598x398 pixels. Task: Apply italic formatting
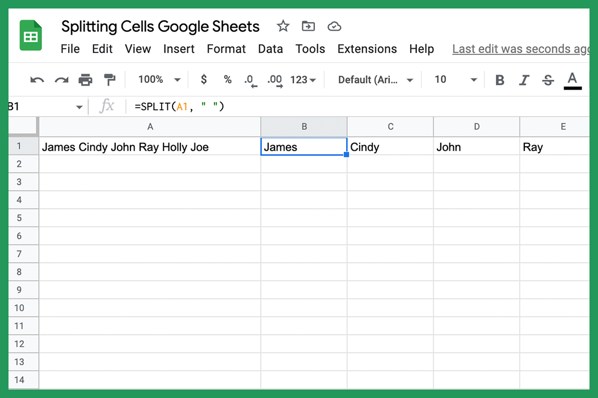[523, 80]
